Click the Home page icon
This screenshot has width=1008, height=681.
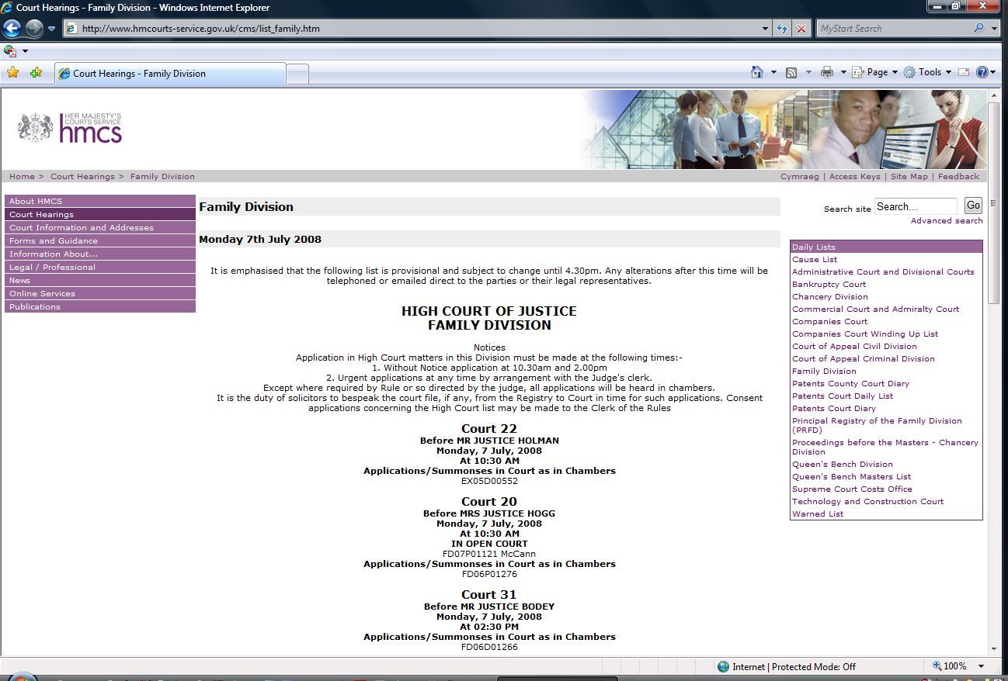(757, 72)
